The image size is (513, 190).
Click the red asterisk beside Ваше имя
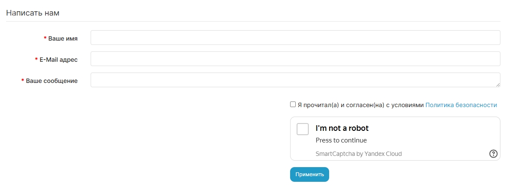point(45,38)
